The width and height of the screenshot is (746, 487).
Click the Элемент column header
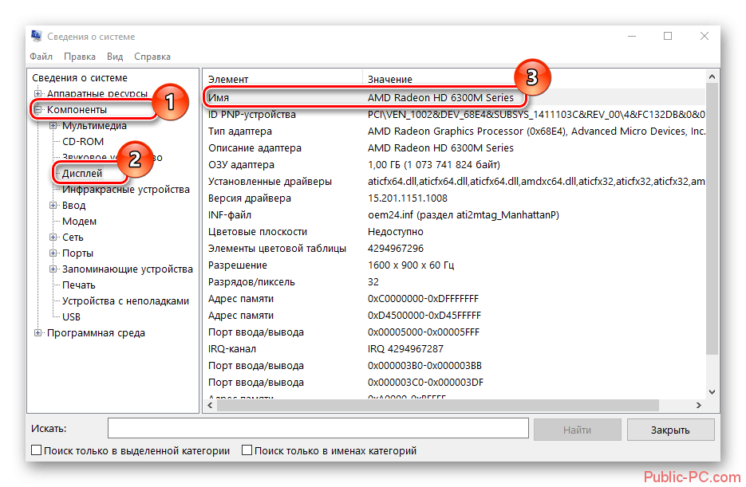pyautogui.click(x=228, y=80)
